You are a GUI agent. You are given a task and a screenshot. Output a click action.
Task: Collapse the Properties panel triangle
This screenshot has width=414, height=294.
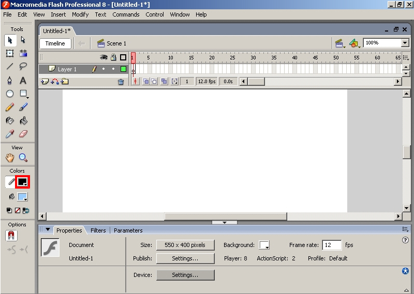click(x=48, y=229)
